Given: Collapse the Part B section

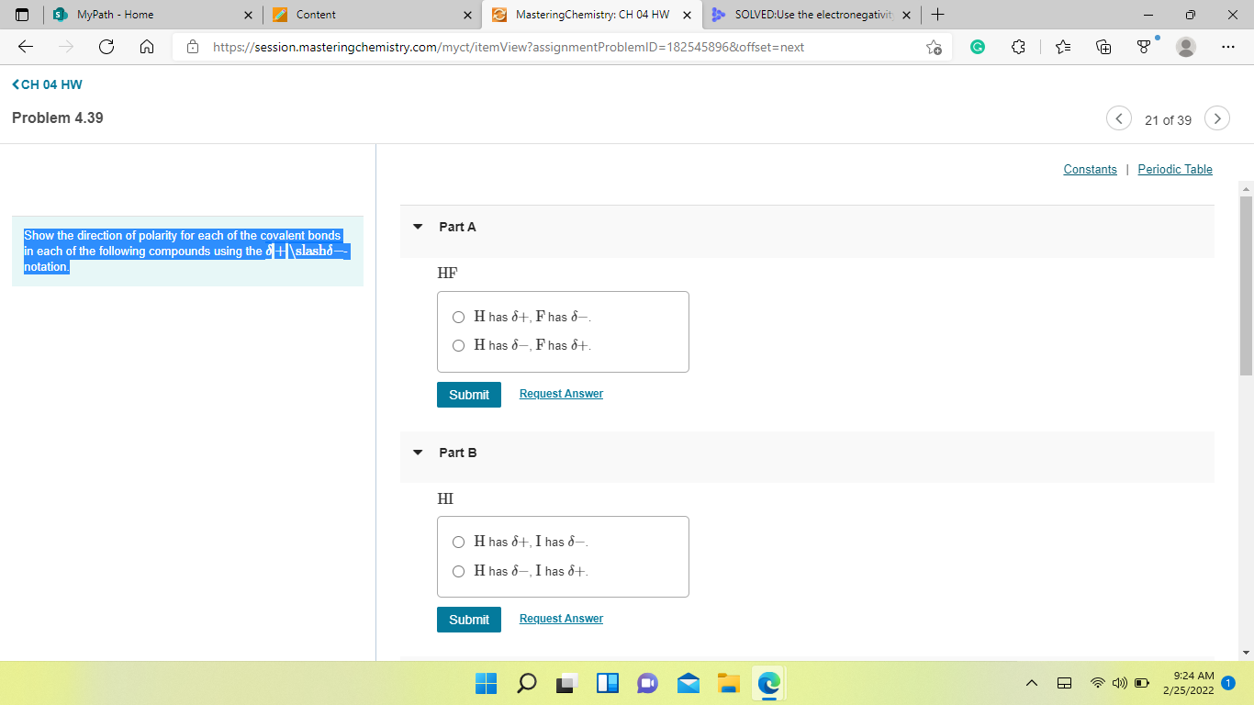Looking at the screenshot, I should (x=418, y=452).
